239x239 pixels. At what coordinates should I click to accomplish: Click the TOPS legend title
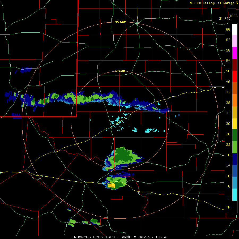pyautogui.click(x=233, y=16)
